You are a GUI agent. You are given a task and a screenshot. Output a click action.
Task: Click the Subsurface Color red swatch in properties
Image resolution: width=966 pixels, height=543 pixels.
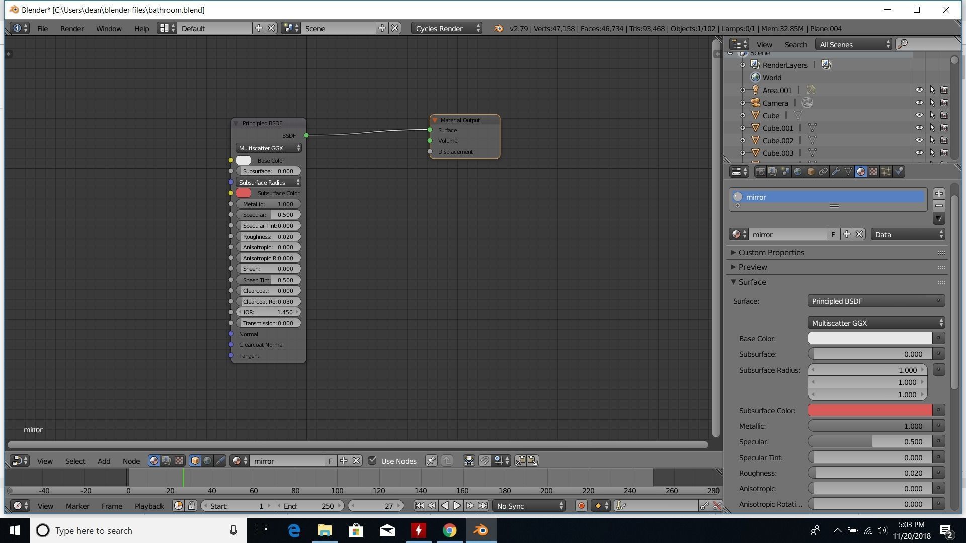[x=869, y=411]
